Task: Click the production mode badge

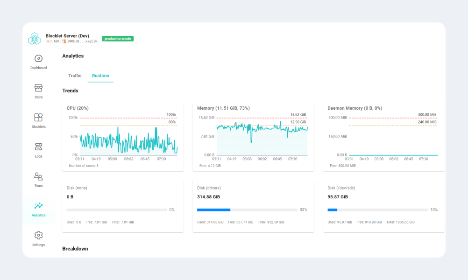Action: (x=117, y=38)
